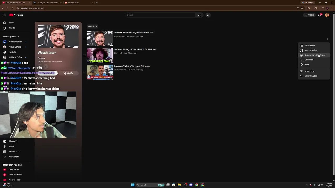Open AugustTheDuck channel under first video
This screenshot has width=335, height=188.
pos(120,36)
